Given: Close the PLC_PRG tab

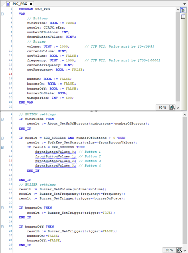Looking at the screenshot, I should tap(31, 4).
